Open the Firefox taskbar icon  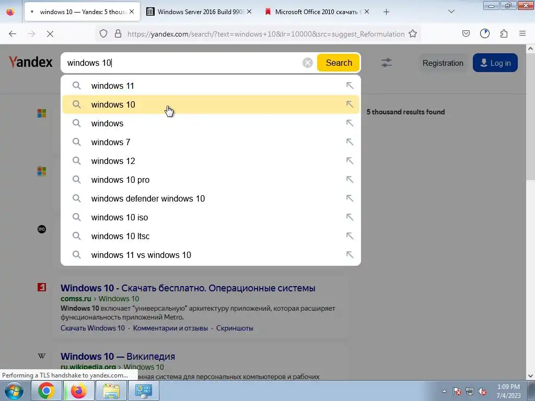tap(78, 391)
